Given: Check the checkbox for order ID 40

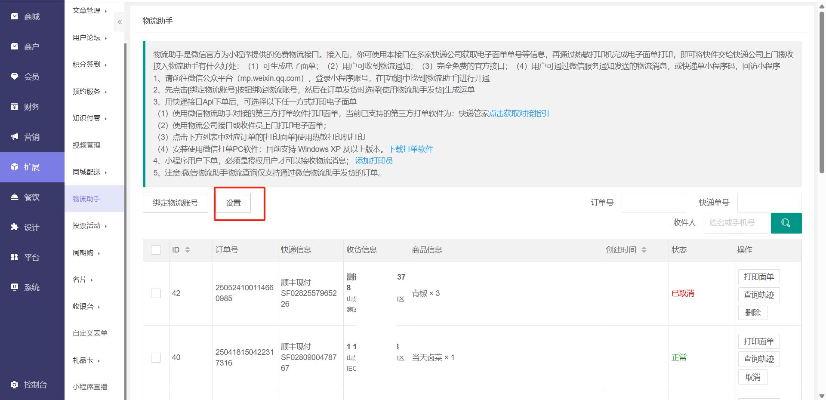Looking at the screenshot, I should (156, 357).
